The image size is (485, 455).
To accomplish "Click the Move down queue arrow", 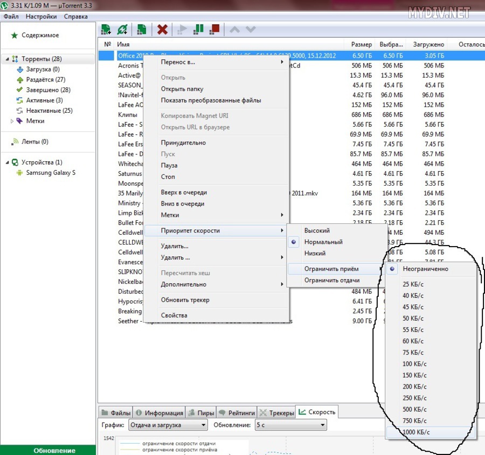I will coord(251,30).
